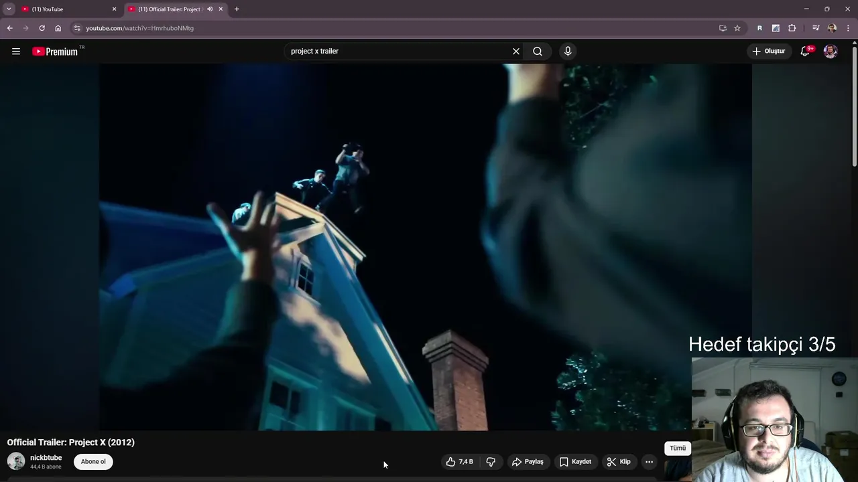Click the video title Official Trailer: Project X (2012)

[71, 443]
